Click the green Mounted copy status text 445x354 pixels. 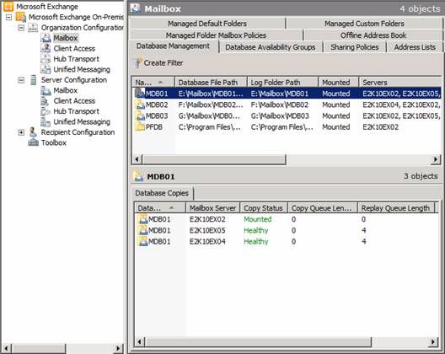click(258, 219)
